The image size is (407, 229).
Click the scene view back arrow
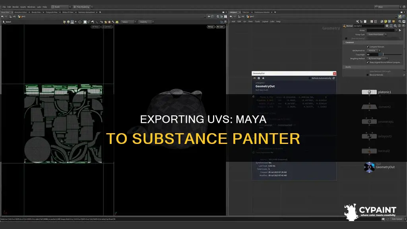2,16
